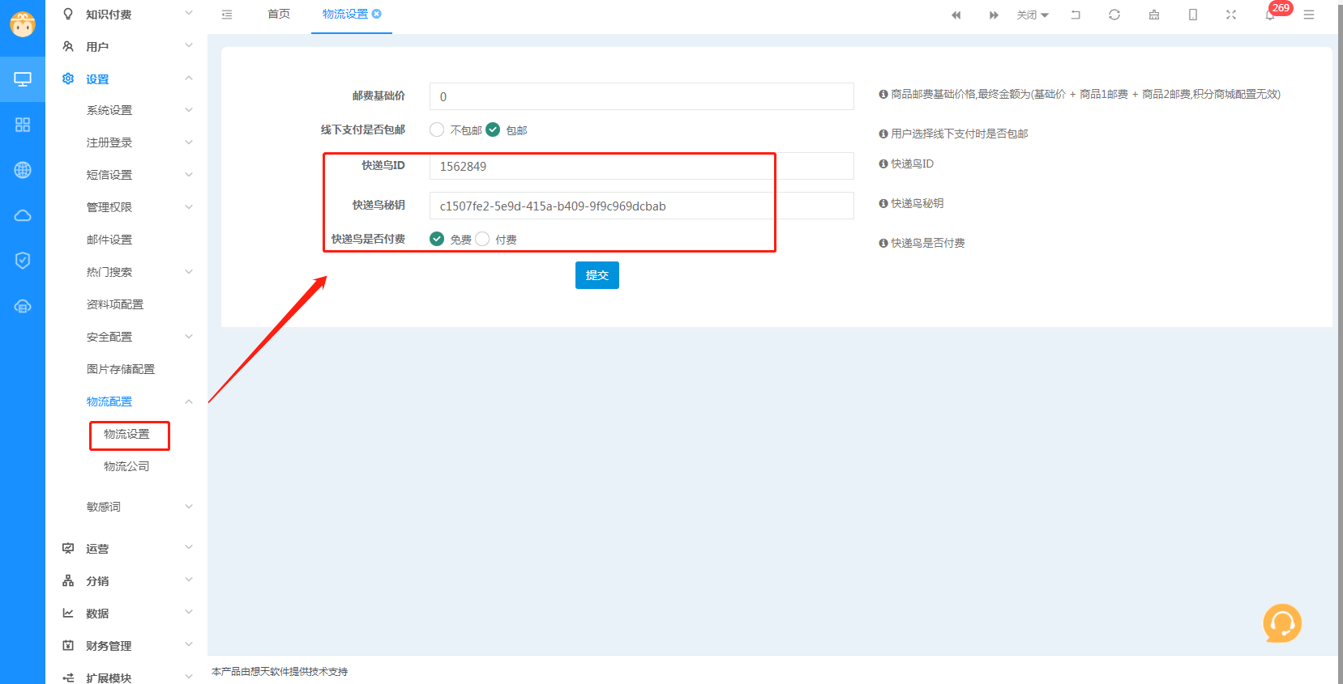Expand the 扩展模块 menu
1343x684 pixels.
(189, 677)
